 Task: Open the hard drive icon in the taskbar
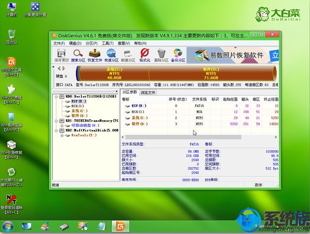pos(64,227)
